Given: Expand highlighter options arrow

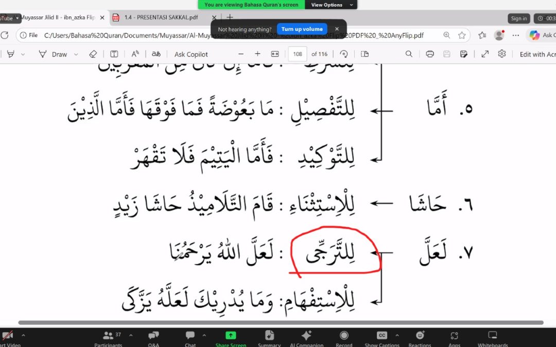Looking at the screenshot, I should (23, 54).
